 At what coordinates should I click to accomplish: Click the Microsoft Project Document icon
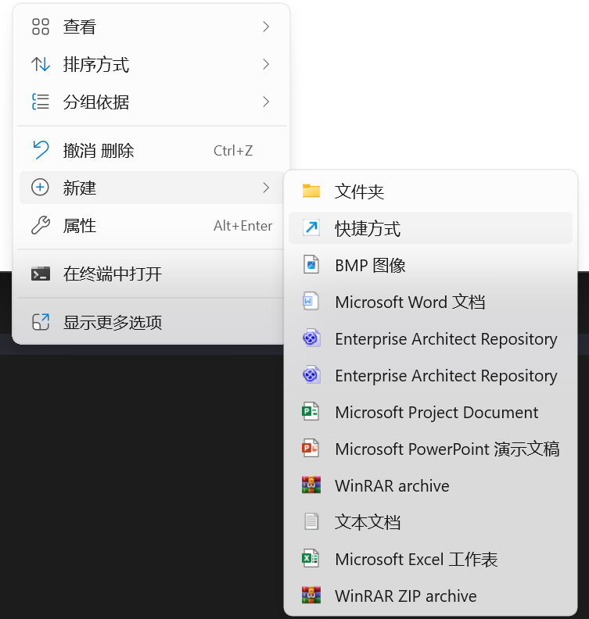[x=311, y=412]
